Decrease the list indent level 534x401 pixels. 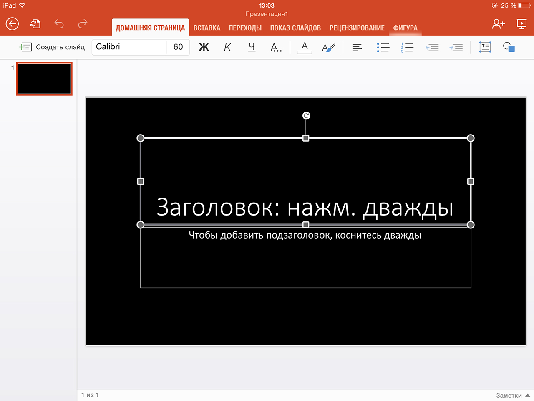click(x=432, y=47)
